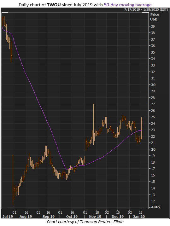Click the 37 price axis label
Screen dimensions: 170x226
pos(153,39)
